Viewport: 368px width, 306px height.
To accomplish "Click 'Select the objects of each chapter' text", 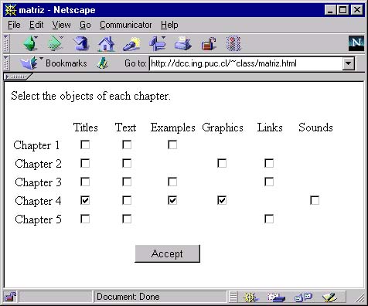I will pos(90,96).
